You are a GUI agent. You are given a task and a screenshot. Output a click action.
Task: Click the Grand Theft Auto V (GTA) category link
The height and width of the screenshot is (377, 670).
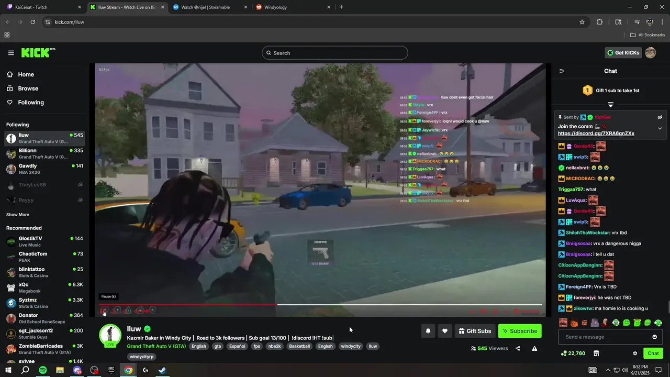point(156,346)
